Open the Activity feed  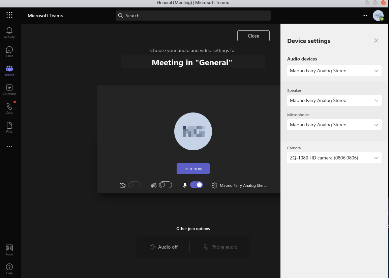pos(9,33)
